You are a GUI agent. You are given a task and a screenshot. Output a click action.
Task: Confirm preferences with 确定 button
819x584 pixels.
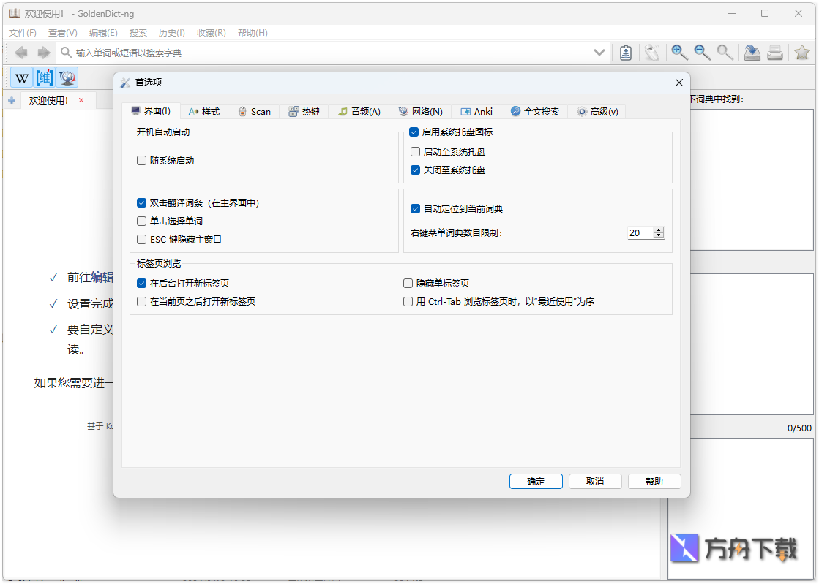(536, 481)
